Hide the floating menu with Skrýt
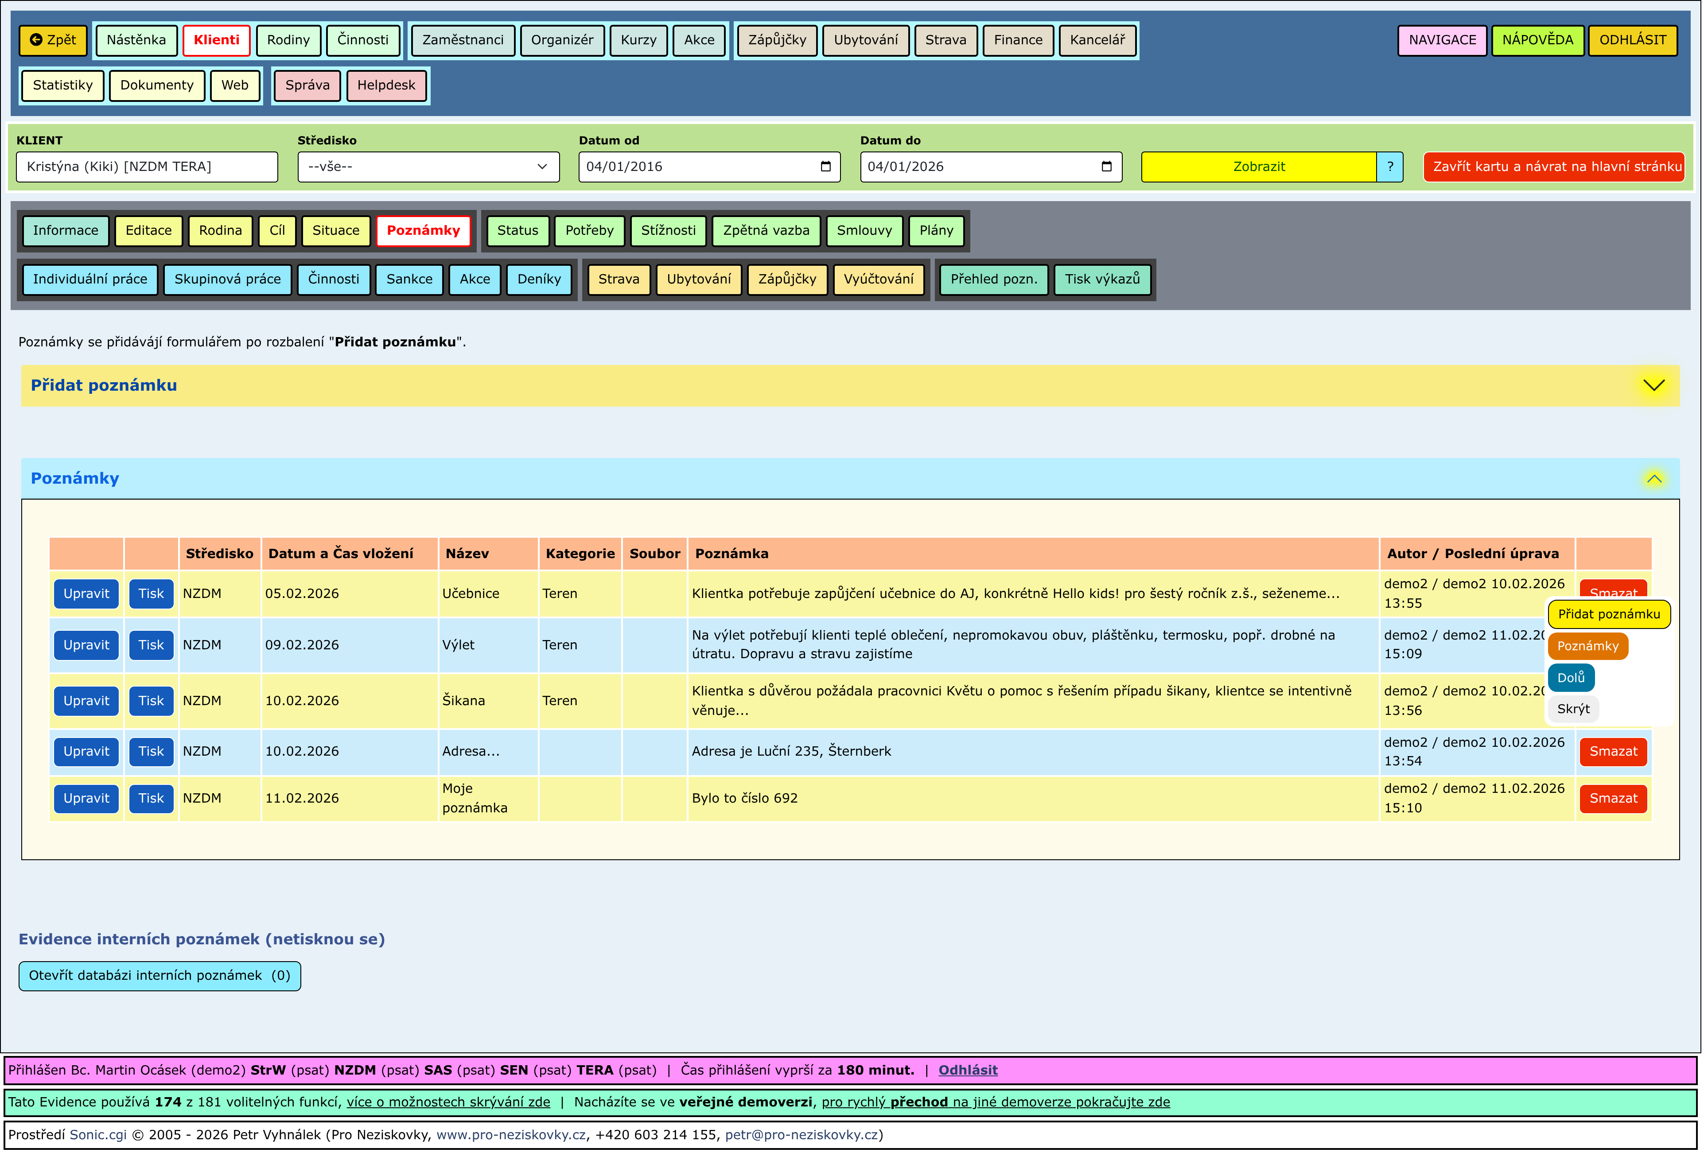 point(1572,710)
